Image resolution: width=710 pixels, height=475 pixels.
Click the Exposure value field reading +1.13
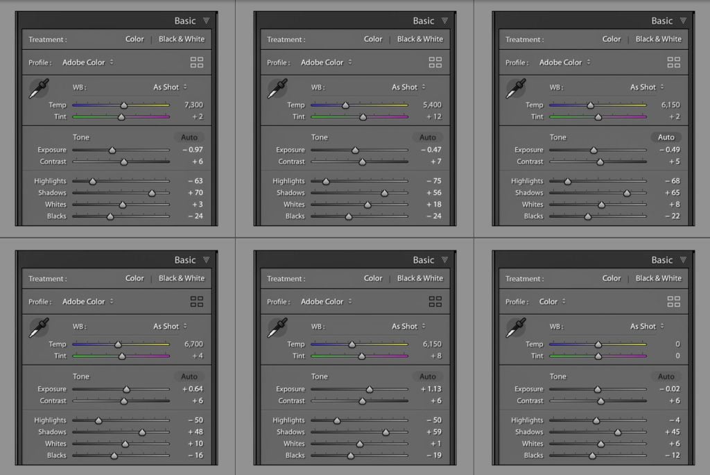[431, 389]
